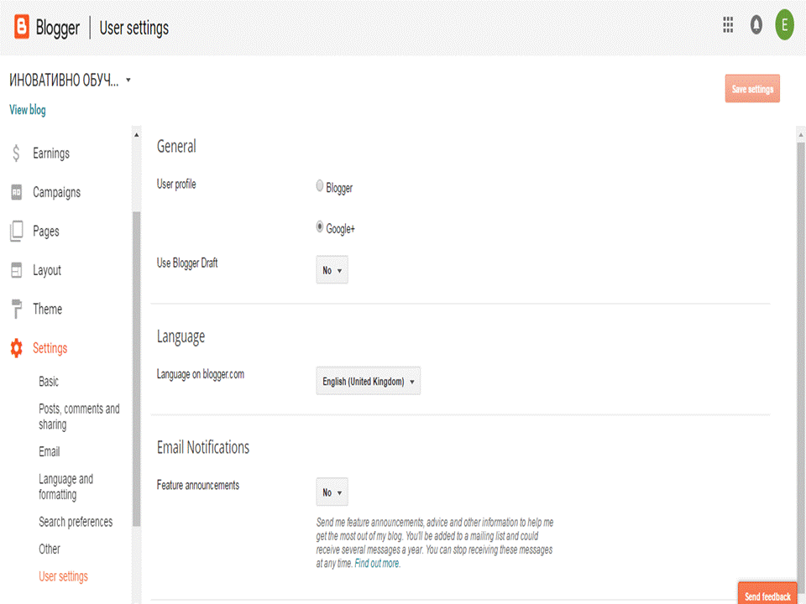806x604 pixels.
Task: Go to Search preferences settings
Action: (76, 522)
